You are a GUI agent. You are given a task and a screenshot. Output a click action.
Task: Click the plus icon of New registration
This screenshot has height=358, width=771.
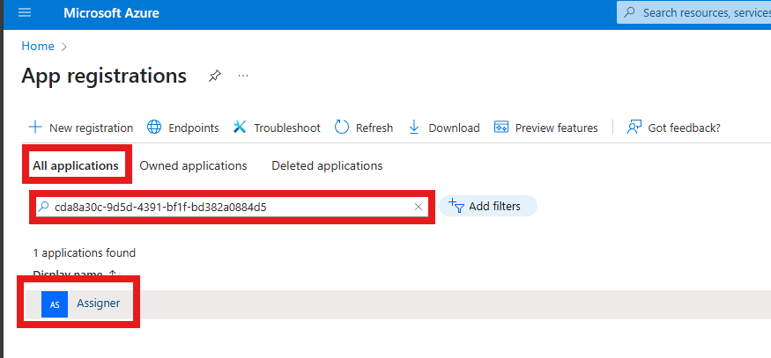[35, 128]
